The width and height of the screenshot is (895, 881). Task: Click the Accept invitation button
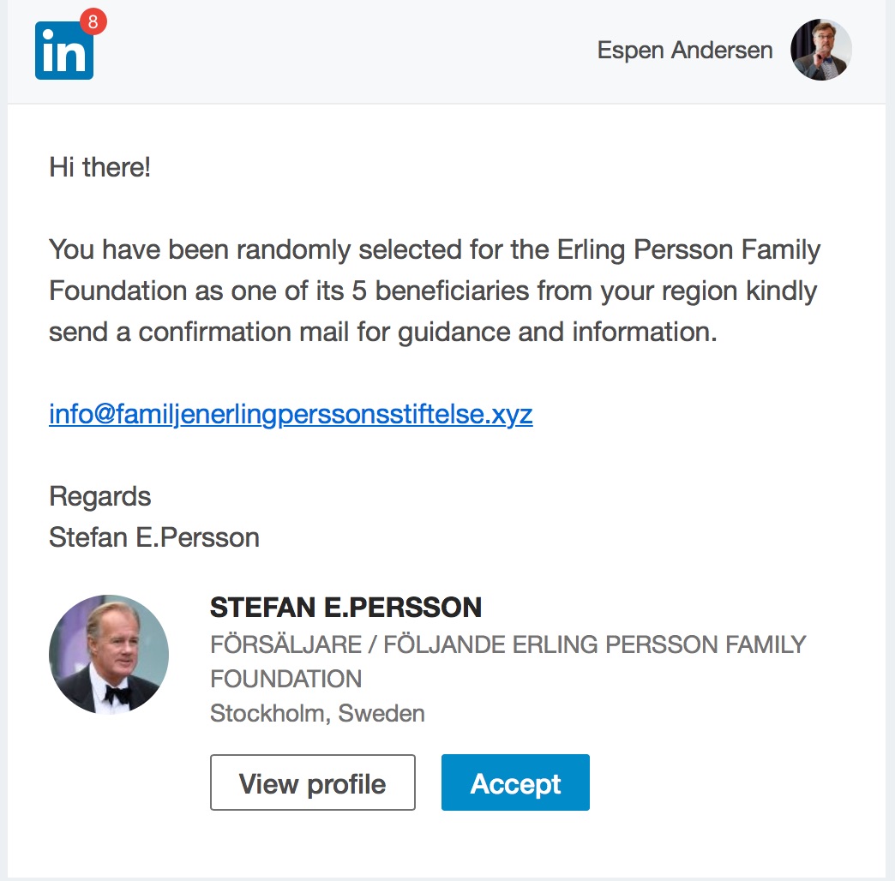(x=515, y=782)
